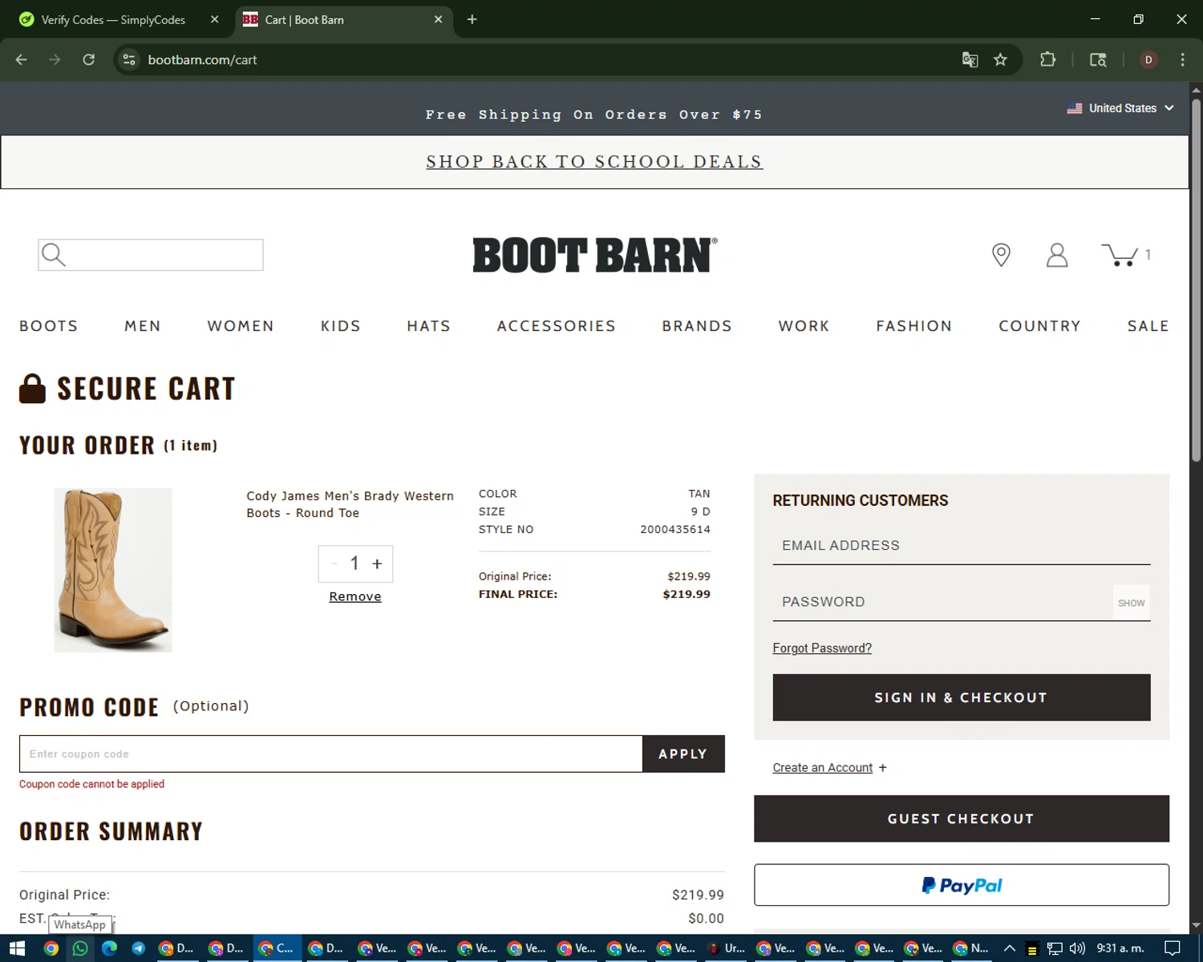Close the Cart | Boot Barn tab
Screen dimensions: 1203x962
point(438,19)
